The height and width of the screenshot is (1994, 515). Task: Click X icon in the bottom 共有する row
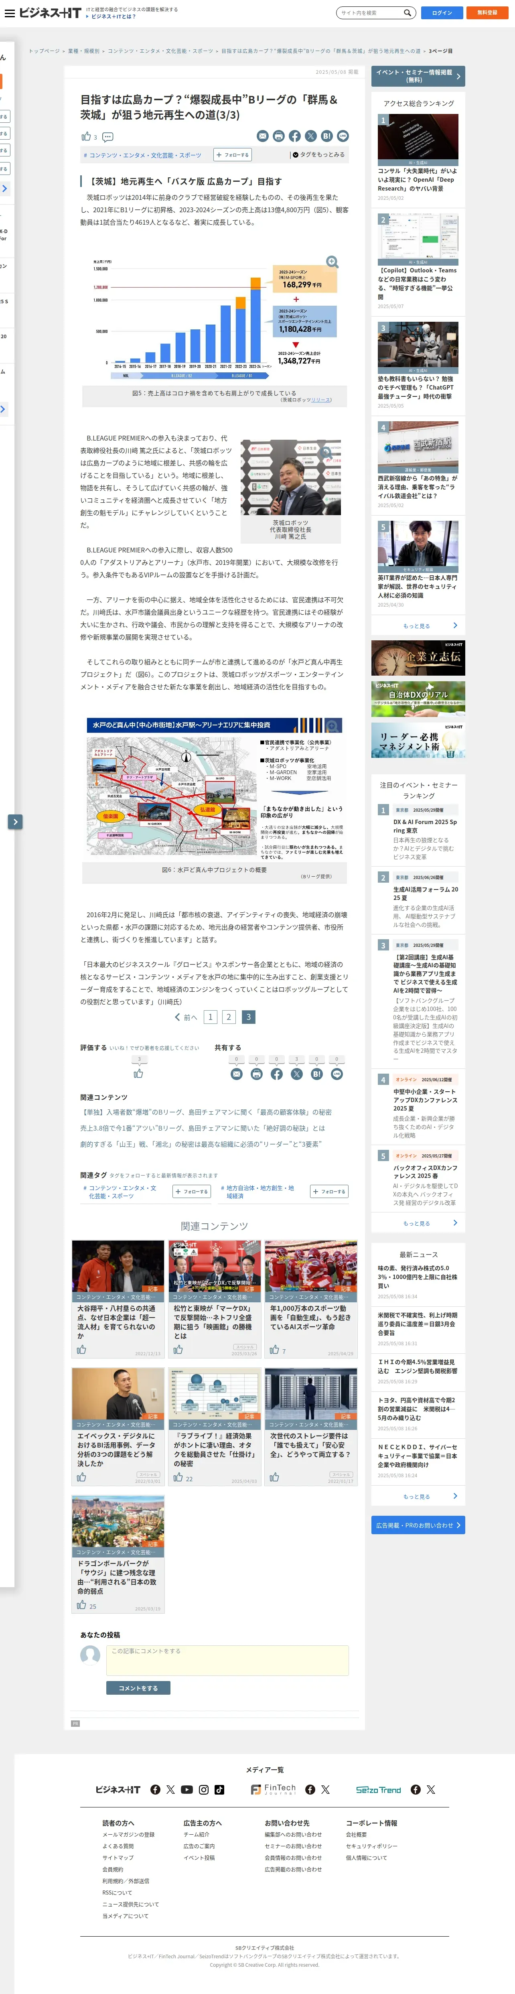[x=296, y=1074]
